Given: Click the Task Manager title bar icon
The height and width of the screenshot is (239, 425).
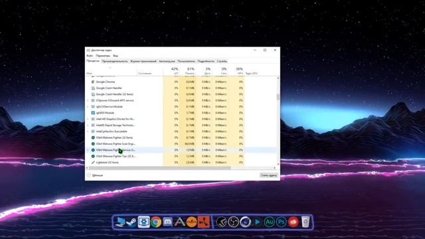Looking at the screenshot, I should pyautogui.click(x=88, y=50).
